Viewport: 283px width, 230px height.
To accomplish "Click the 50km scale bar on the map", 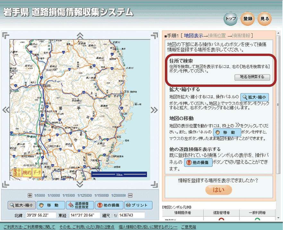I will pos(119,174).
